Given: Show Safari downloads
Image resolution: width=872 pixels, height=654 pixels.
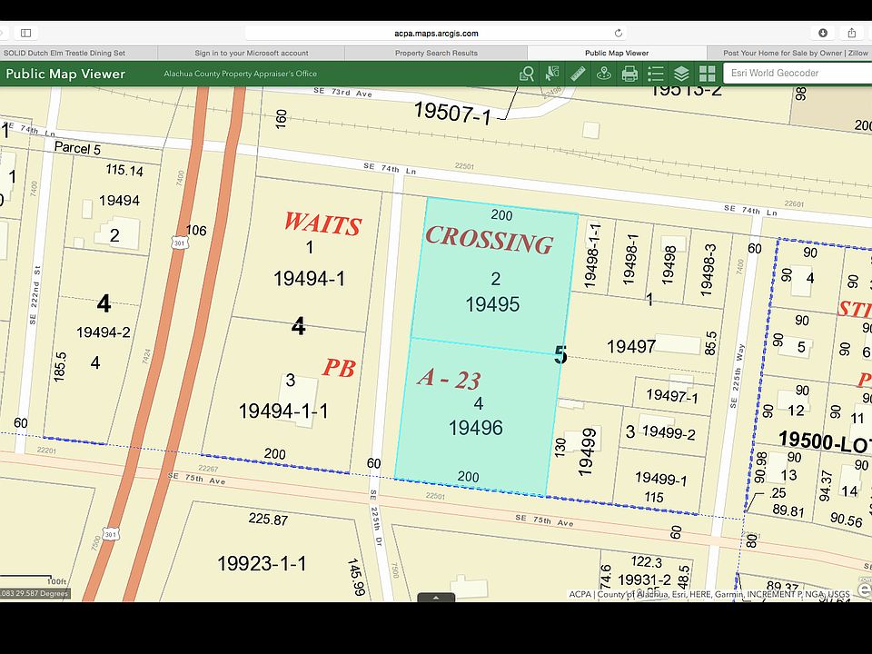Looking at the screenshot, I should [x=823, y=34].
